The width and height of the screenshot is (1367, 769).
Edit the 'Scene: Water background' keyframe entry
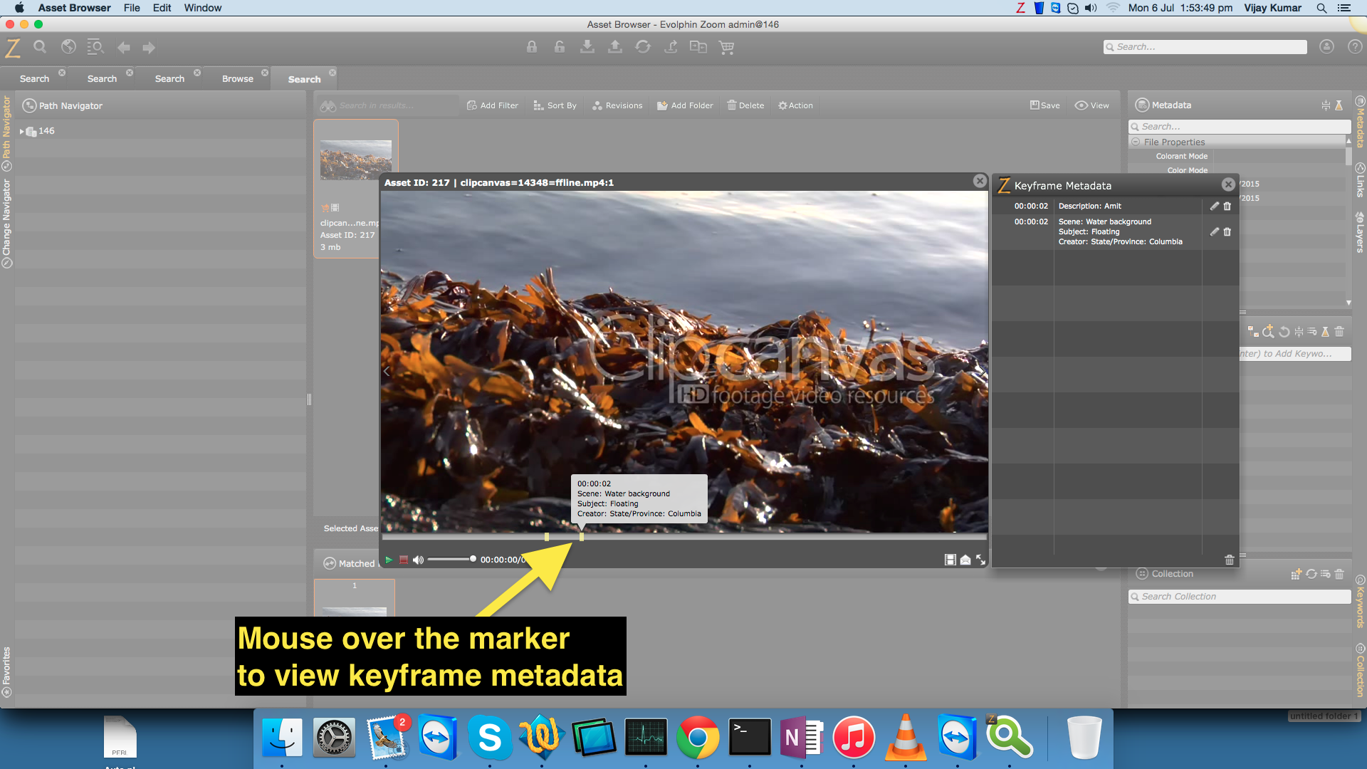(x=1215, y=232)
